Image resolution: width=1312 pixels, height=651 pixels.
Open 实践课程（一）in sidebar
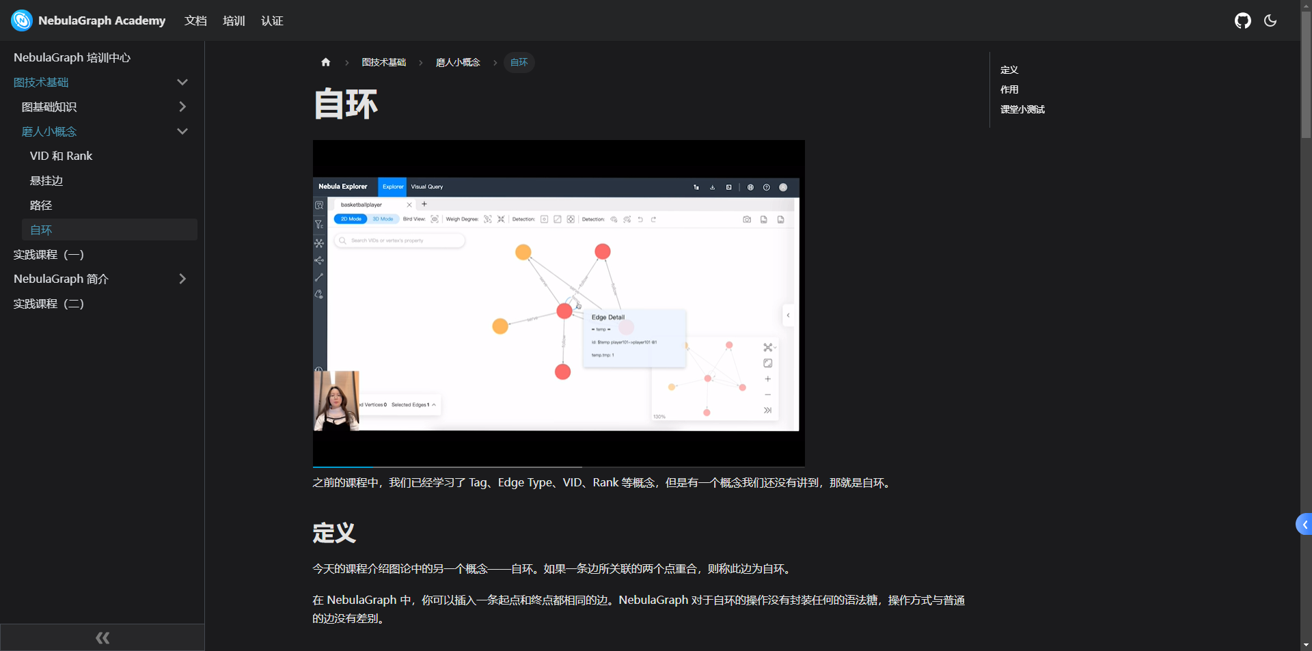(x=49, y=254)
